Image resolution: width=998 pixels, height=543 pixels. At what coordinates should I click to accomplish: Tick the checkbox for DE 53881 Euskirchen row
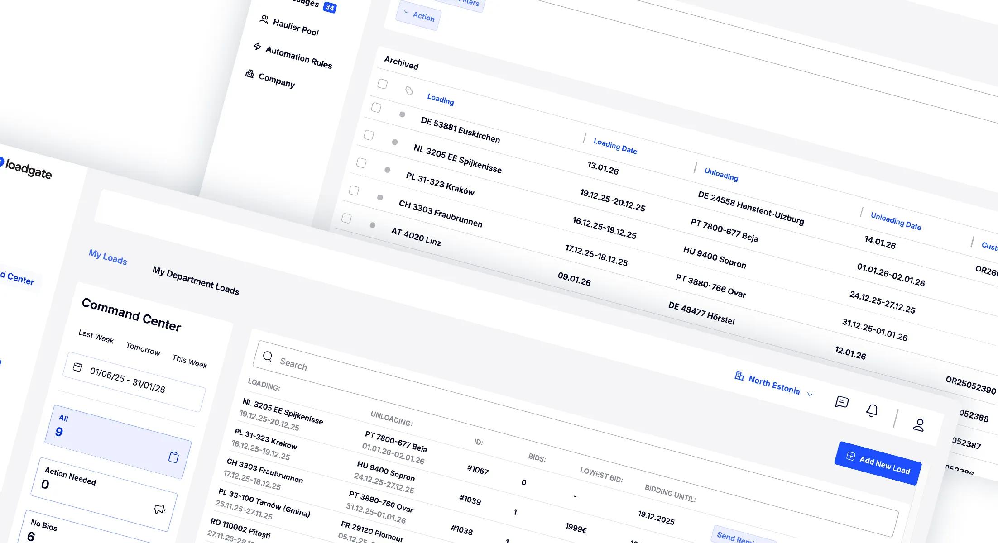[x=376, y=108]
